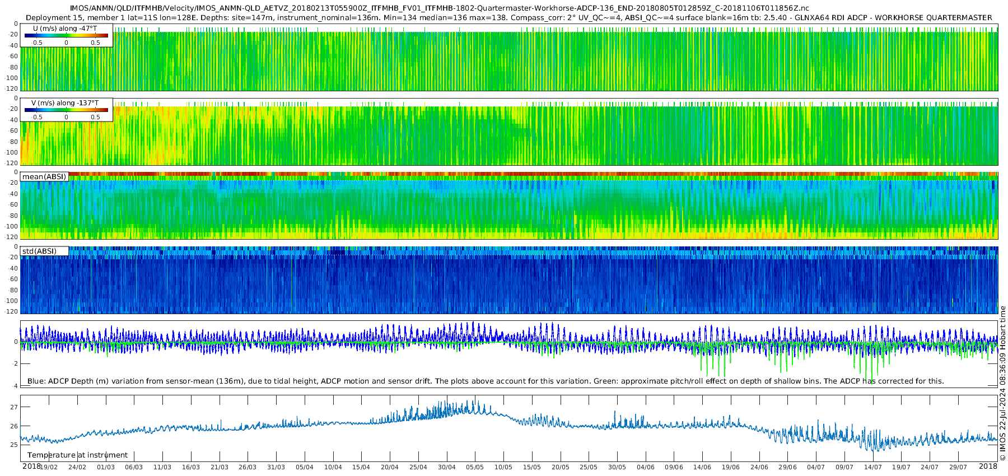Click the U velocity colorbar legend
The image size is (1008, 476).
[66, 35]
